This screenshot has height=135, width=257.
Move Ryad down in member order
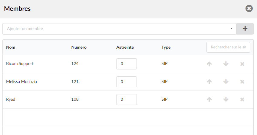point(226,99)
